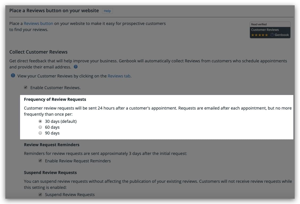The image size is (300, 204).
Task: Click the '90 days' label text
Action: click(52, 133)
